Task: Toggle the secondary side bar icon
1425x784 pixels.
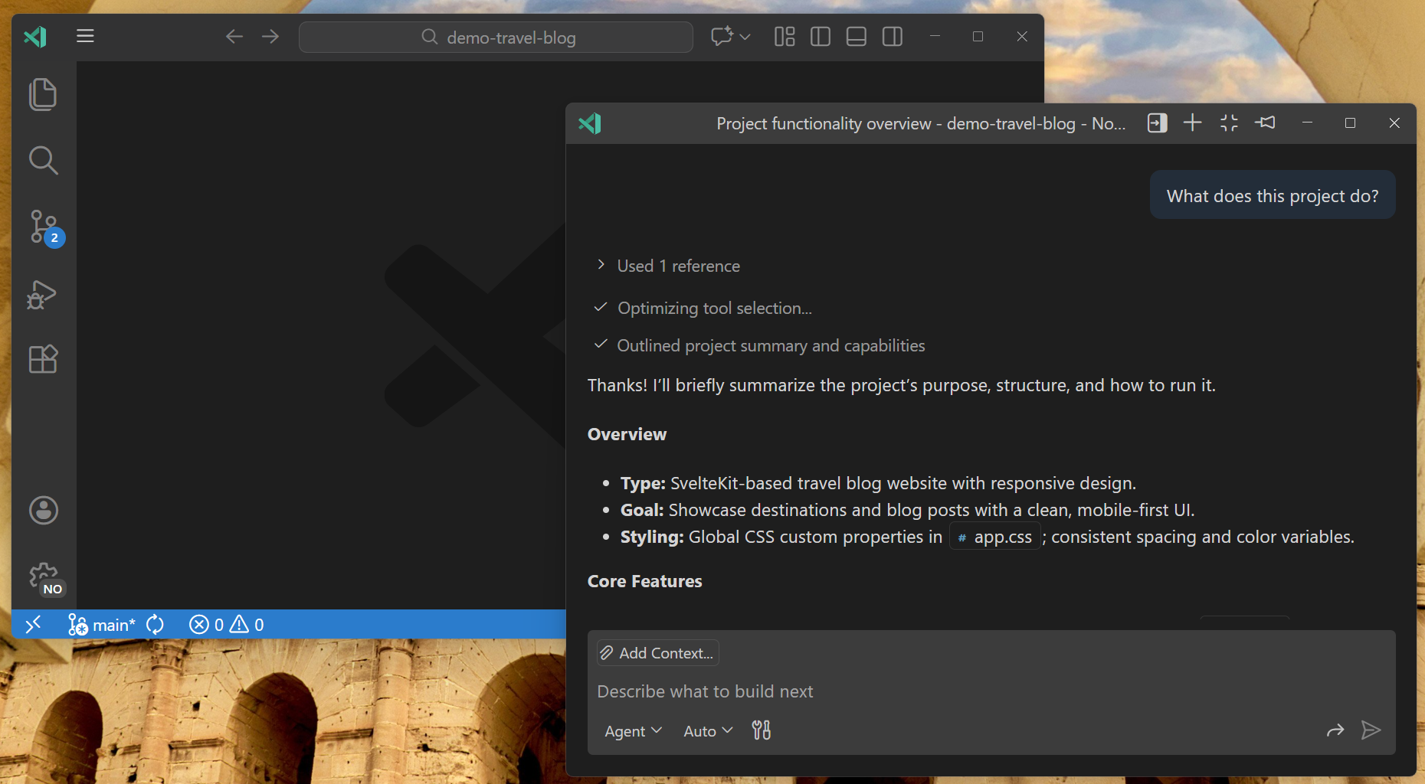Action: click(x=891, y=36)
